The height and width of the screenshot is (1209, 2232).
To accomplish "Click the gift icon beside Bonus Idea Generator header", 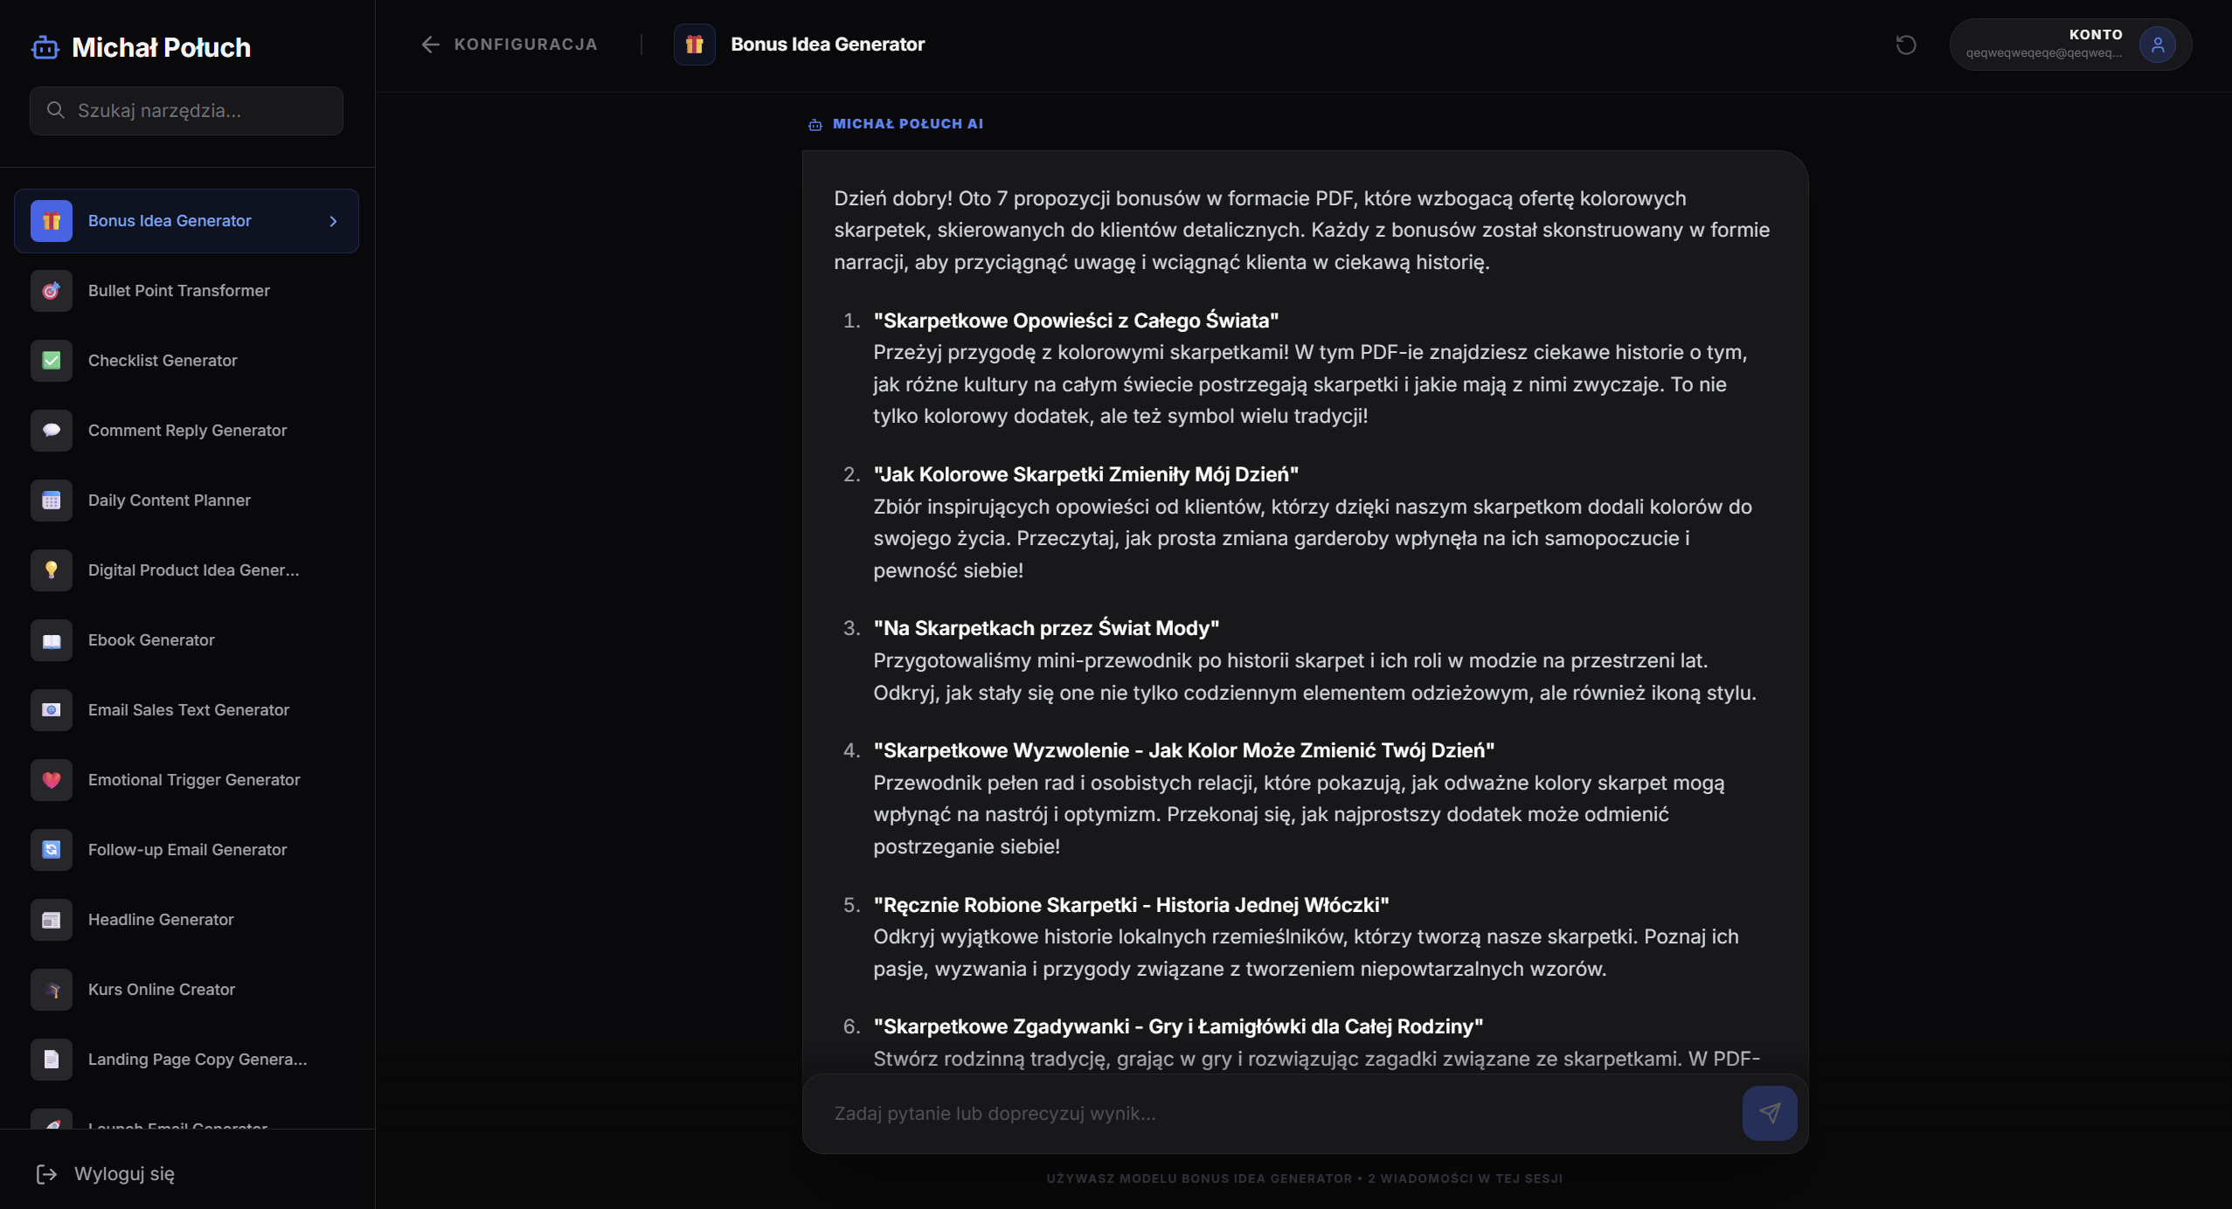I will tap(695, 45).
